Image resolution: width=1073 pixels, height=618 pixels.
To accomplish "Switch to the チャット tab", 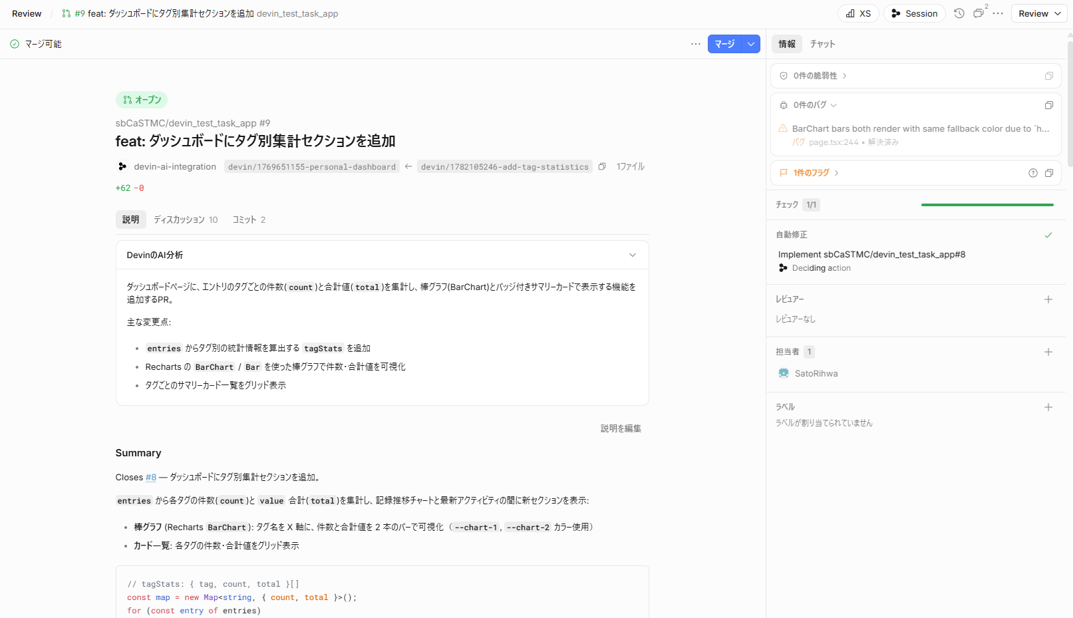I will point(822,44).
